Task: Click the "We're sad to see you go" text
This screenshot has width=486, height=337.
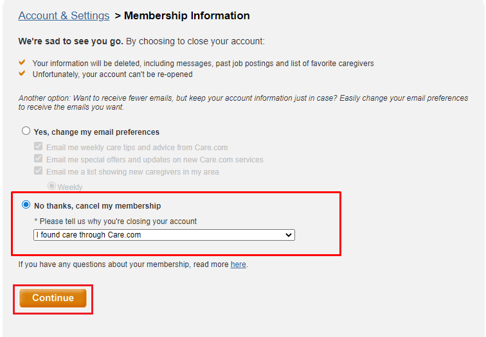Action: [71, 41]
